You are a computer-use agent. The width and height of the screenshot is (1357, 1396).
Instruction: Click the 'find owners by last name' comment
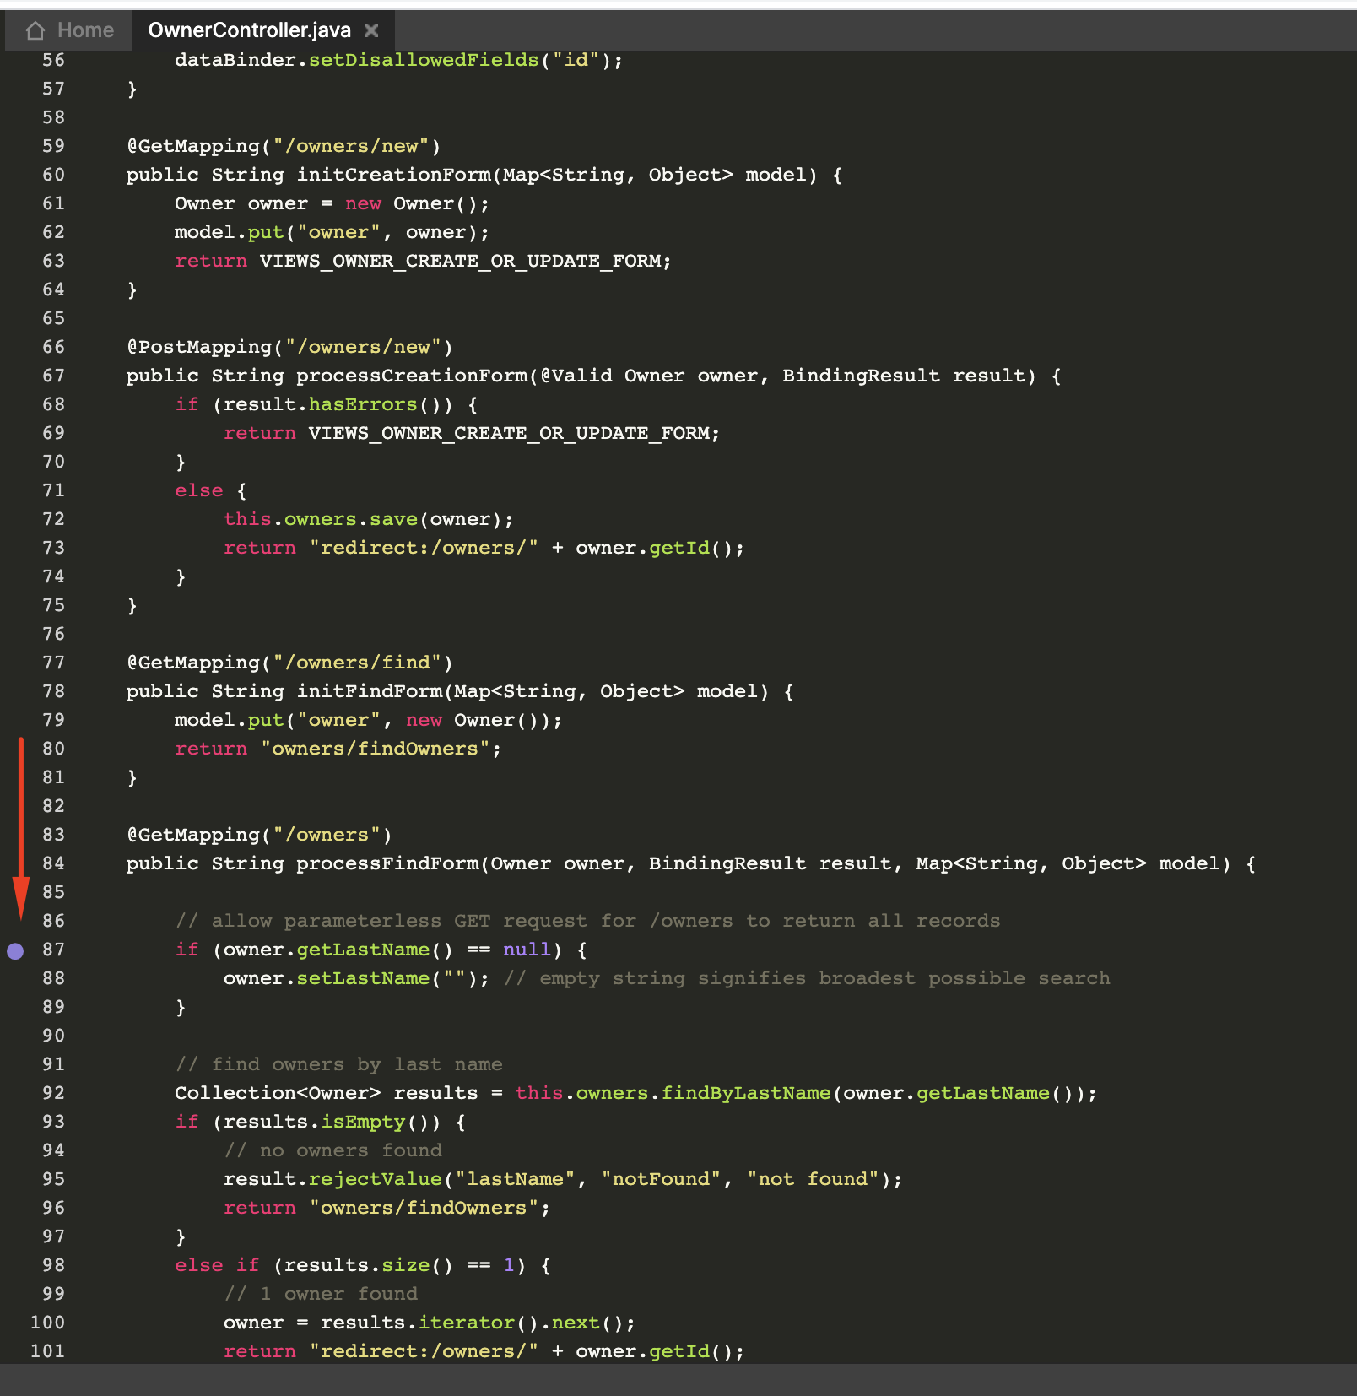tap(338, 1064)
